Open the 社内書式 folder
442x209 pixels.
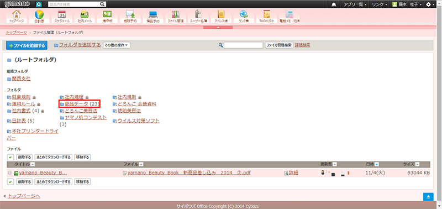coord(21,111)
